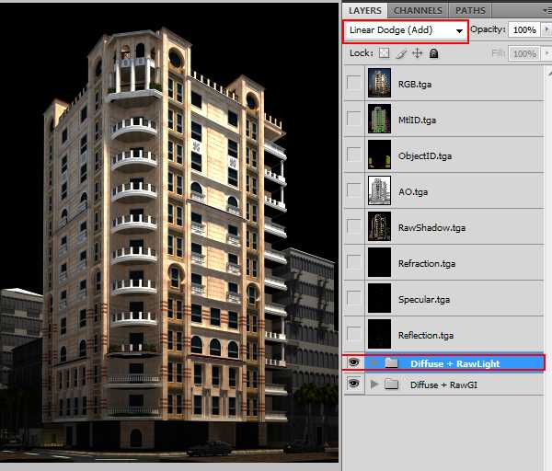The width and height of the screenshot is (552, 471).
Task: Select the Refraction.tga layer name
Action: click(x=427, y=264)
